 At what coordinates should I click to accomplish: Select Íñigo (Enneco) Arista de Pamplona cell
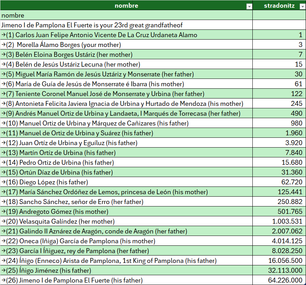click(x=127, y=260)
